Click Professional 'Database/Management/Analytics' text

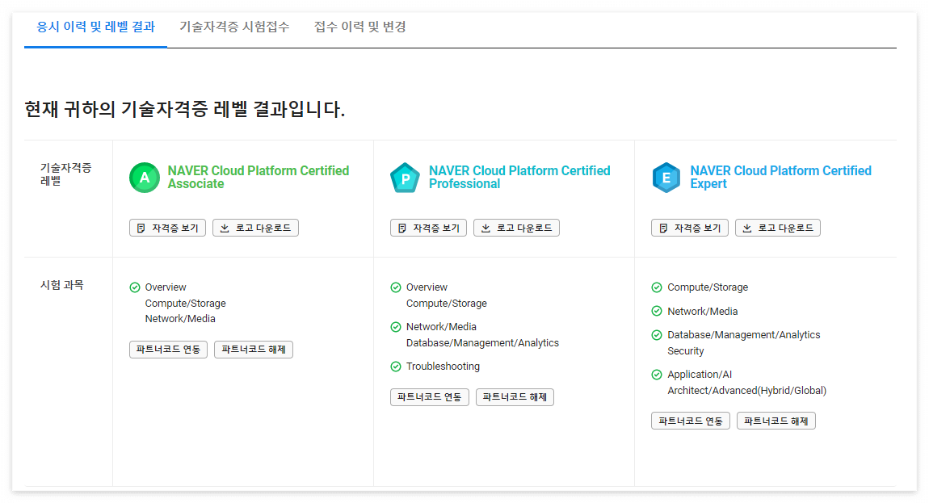482,342
